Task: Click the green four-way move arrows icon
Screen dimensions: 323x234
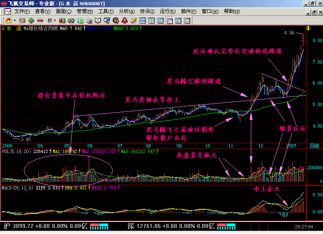Action: pyautogui.click(x=32, y=20)
